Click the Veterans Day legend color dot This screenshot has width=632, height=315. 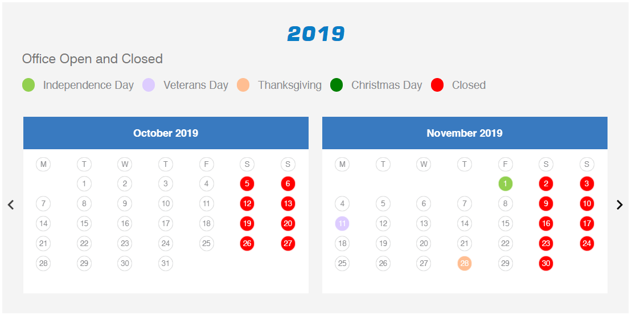(149, 85)
